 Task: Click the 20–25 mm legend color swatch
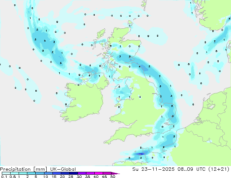tap(65, 173)
